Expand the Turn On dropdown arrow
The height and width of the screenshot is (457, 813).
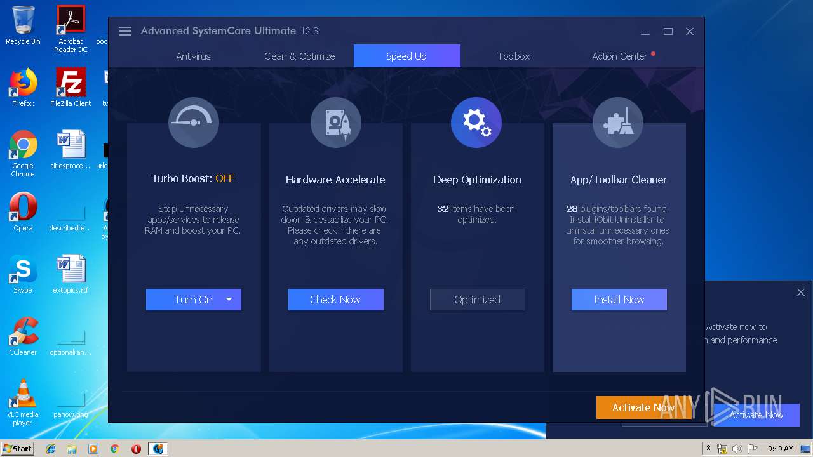pos(229,300)
